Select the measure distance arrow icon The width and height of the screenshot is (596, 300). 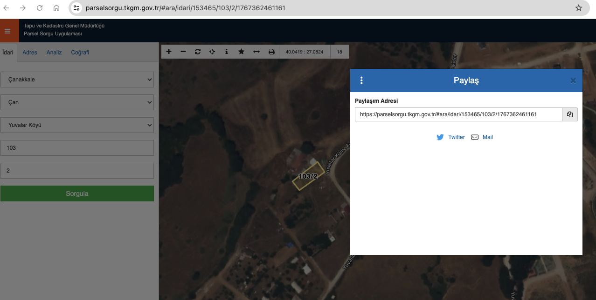[x=256, y=52]
